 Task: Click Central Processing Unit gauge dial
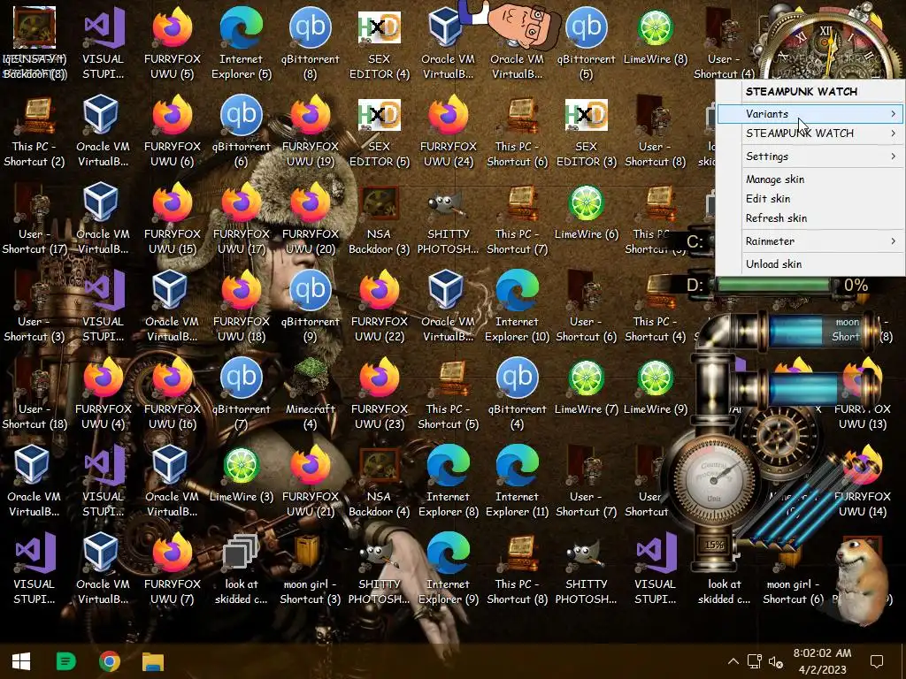coord(713,478)
